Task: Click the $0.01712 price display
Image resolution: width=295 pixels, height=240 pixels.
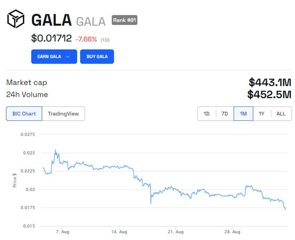Action: tap(52, 39)
